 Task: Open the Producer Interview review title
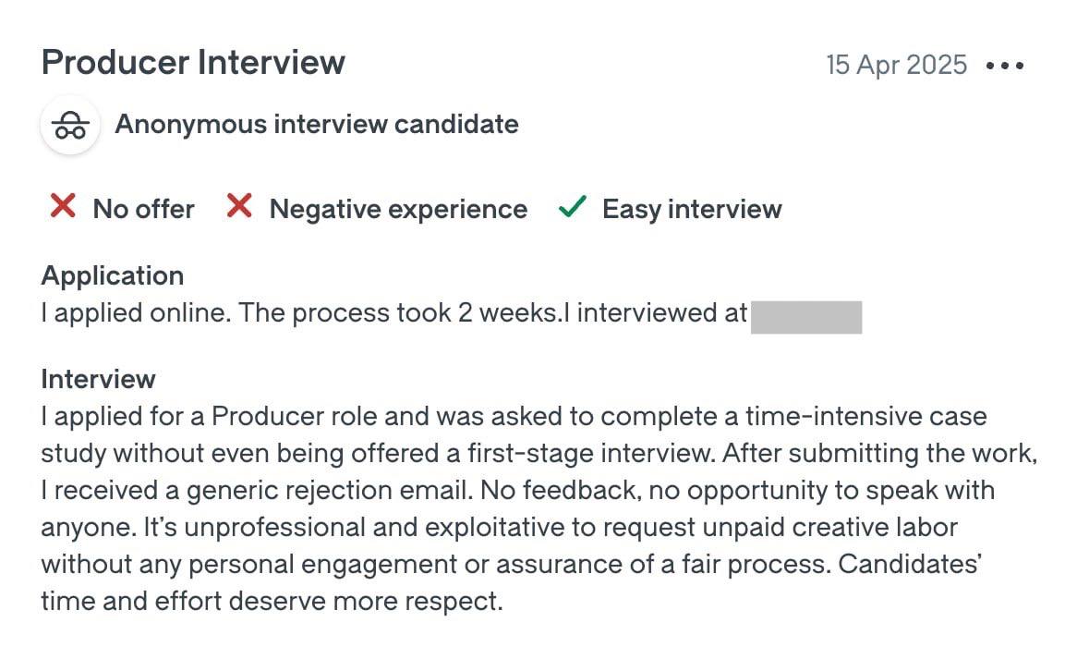pyautogui.click(x=193, y=63)
